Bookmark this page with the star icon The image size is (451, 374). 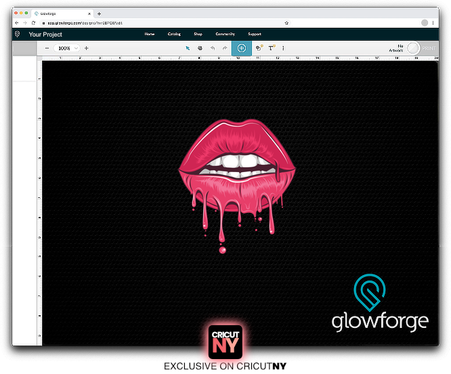click(286, 23)
